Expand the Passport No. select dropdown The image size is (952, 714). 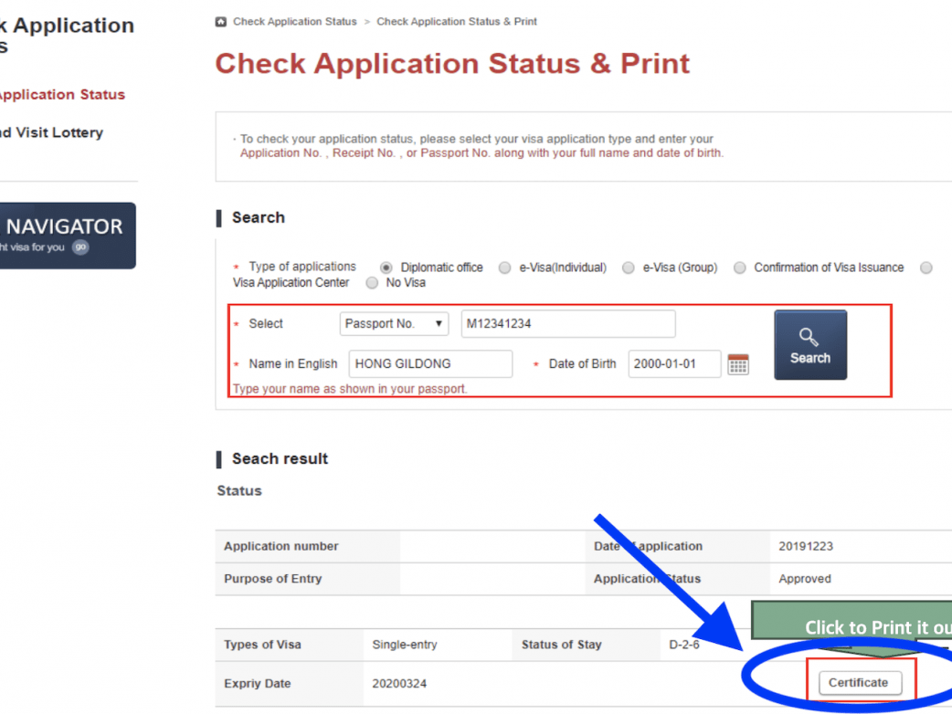click(x=394, y=324)
